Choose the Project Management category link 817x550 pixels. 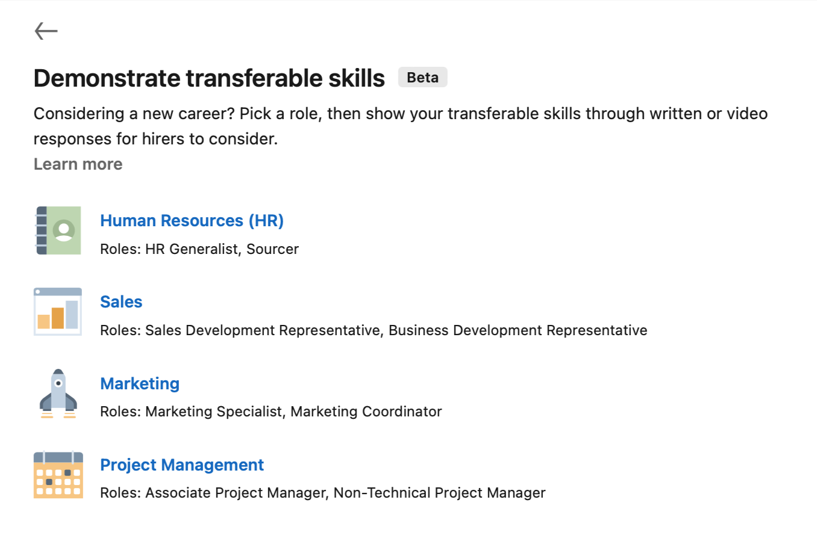(182, 465)
